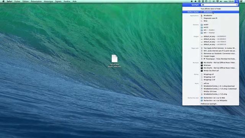Click in the Spotlight search field
Screen dimensions: 245x138
(x=219, y=5)
